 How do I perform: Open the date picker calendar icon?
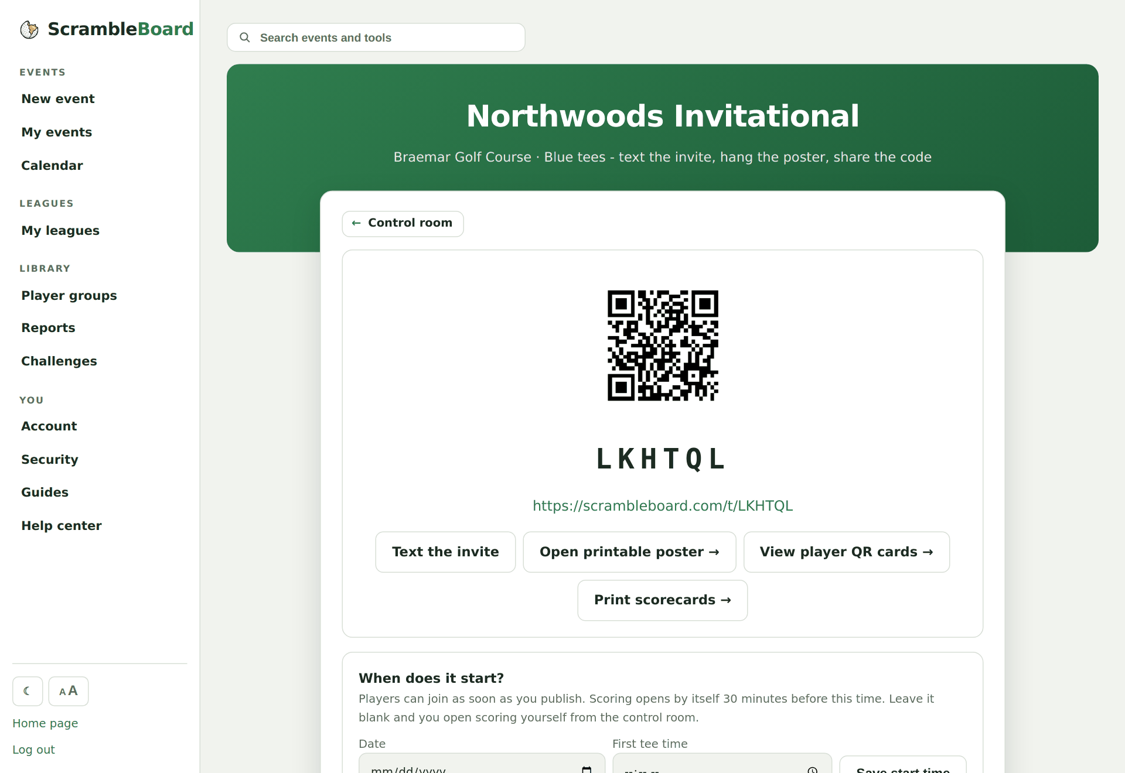click(587, 769)
